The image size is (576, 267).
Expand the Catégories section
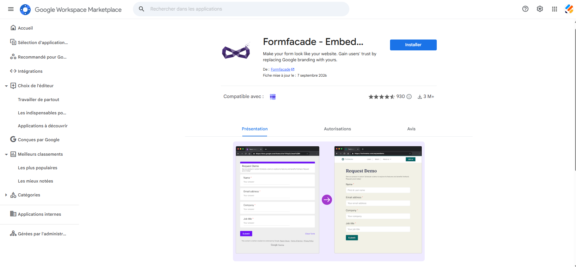[x=6, y=195]
